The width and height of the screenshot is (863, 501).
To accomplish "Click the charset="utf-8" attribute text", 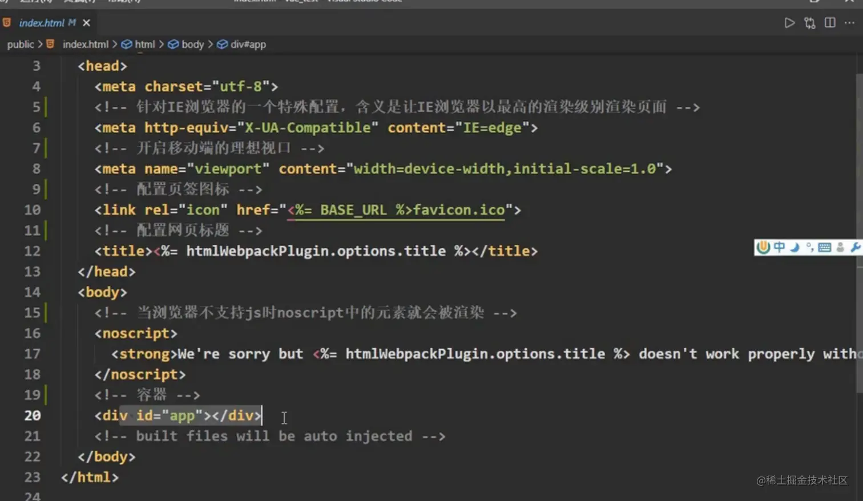I will coord(207,87).
